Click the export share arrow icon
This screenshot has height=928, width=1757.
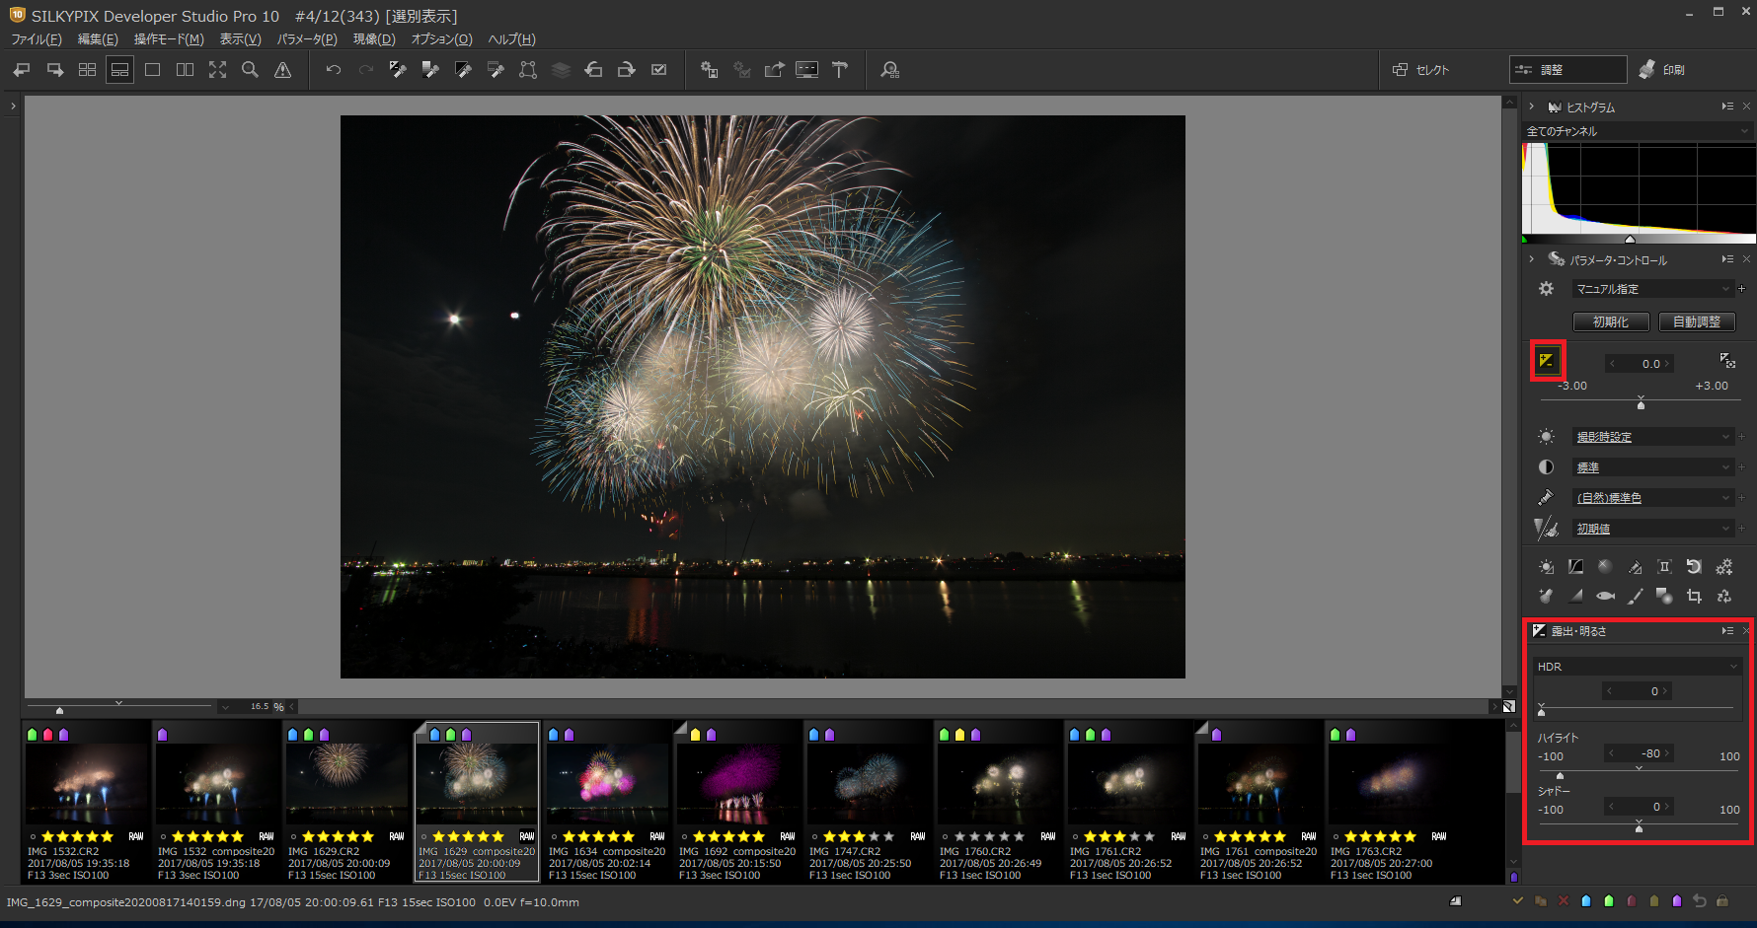[x=774, y=70]
